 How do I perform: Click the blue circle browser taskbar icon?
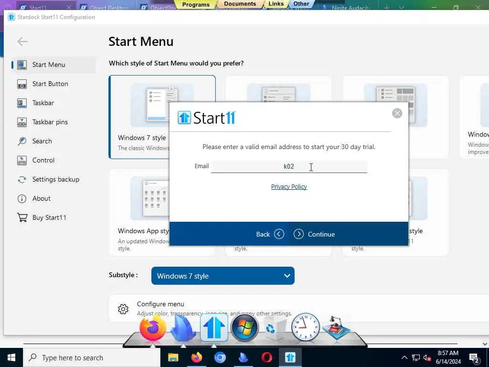point(220,357)
